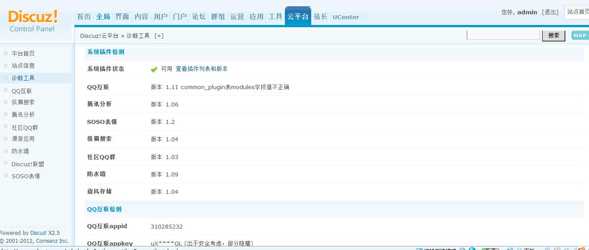This screenshot has width=589, height=250.
Task: Click the 纵横搜索 version 1.04 text
Action: [165, 139]
